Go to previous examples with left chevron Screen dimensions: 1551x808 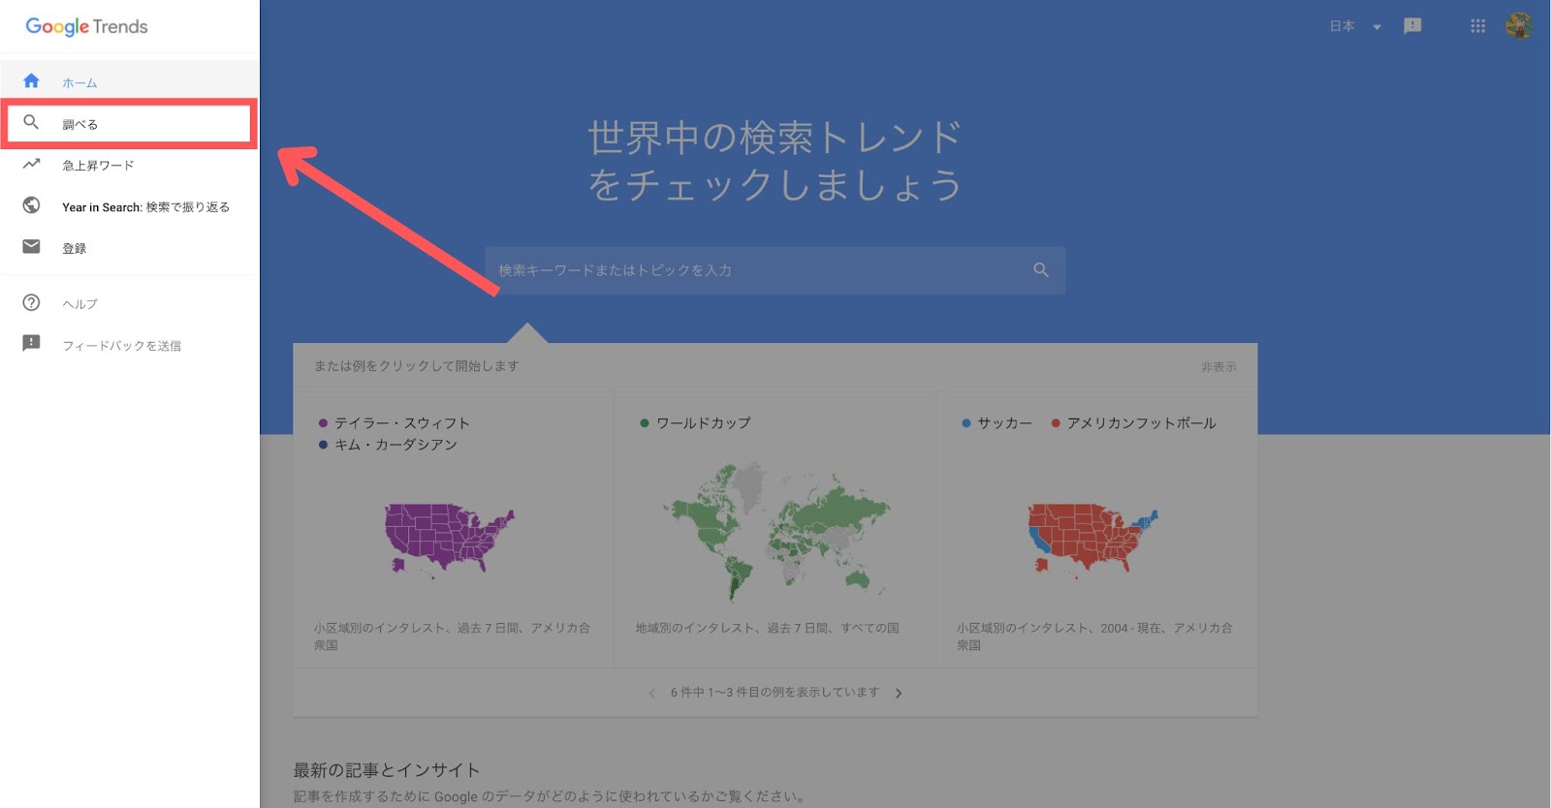pos(651,693)
